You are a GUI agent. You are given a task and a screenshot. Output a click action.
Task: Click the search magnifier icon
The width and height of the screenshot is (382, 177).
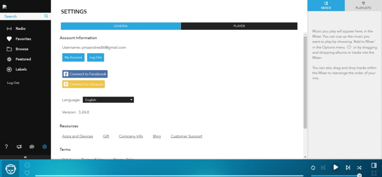46,16
